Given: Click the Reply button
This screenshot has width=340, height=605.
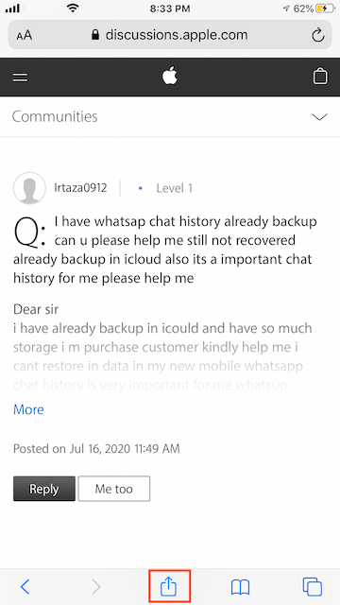Looking at the screenshot, I should point(44,489).
